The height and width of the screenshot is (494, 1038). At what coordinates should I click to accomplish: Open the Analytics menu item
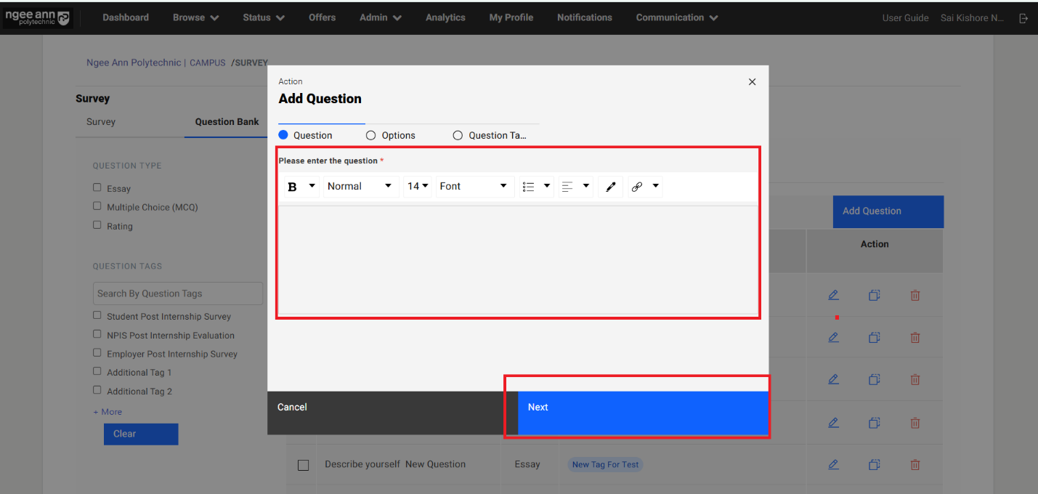445,17
